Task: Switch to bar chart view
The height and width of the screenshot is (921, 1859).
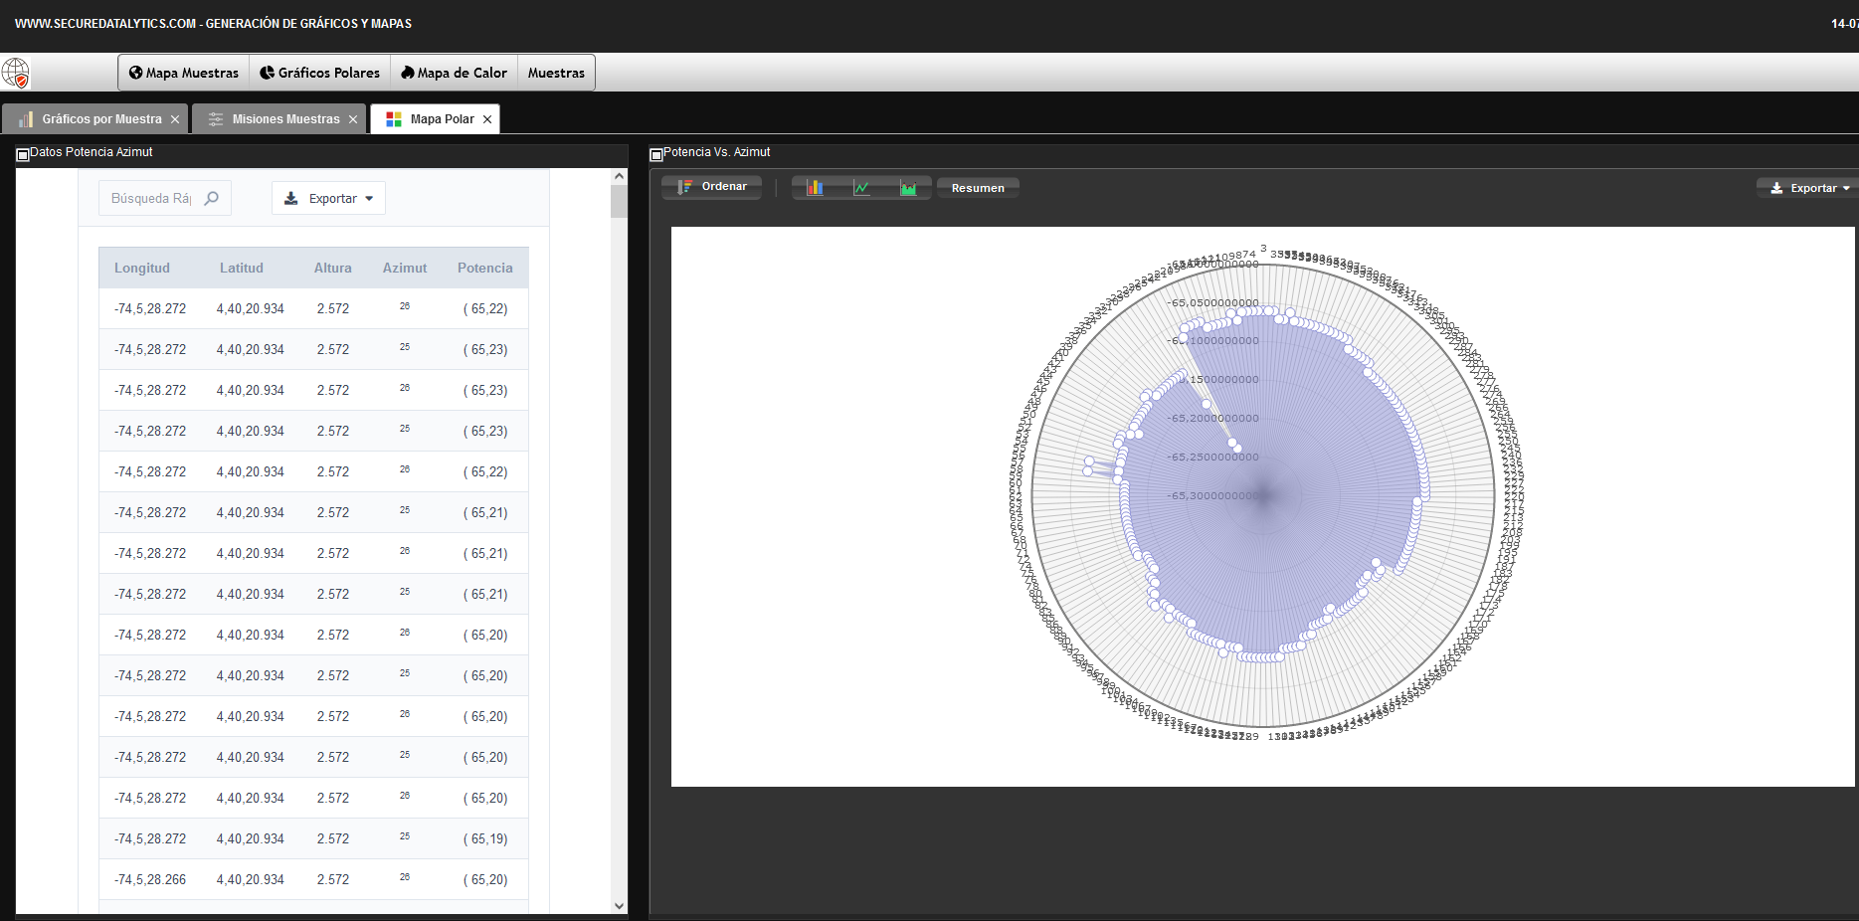Action: [x=815, y=187]
